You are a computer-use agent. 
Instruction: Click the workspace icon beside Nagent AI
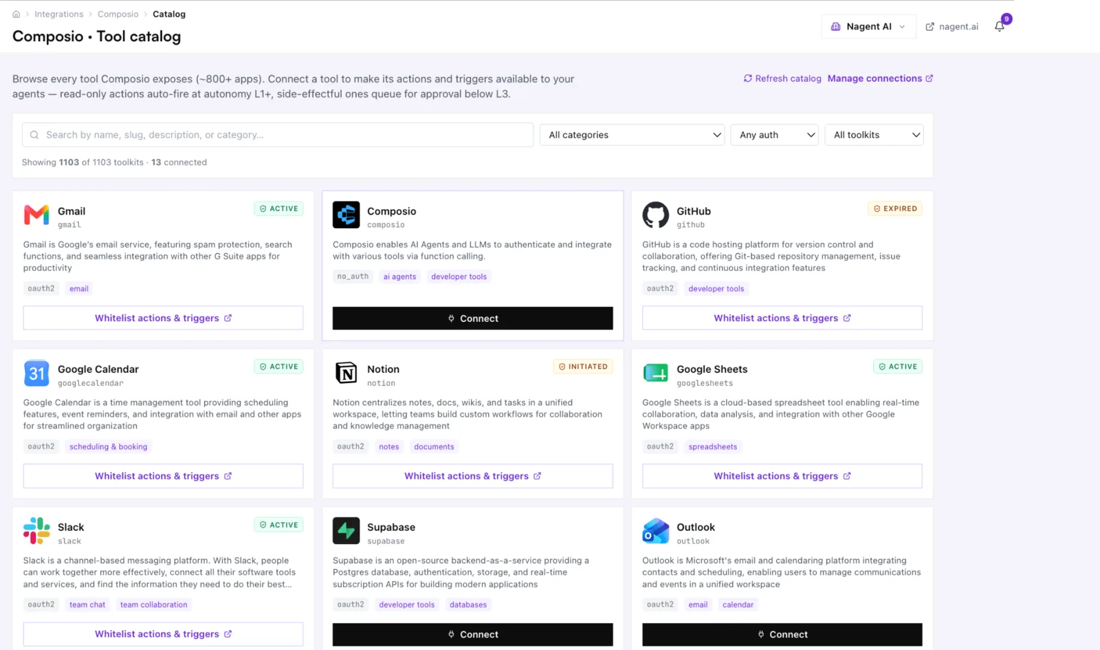click(835, 27)
